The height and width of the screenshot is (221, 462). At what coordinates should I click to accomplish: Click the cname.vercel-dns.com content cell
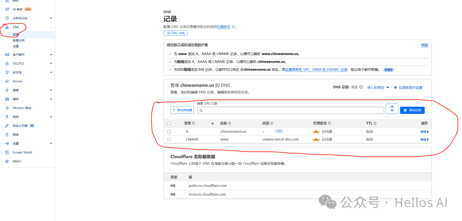(x=281, y=140)
